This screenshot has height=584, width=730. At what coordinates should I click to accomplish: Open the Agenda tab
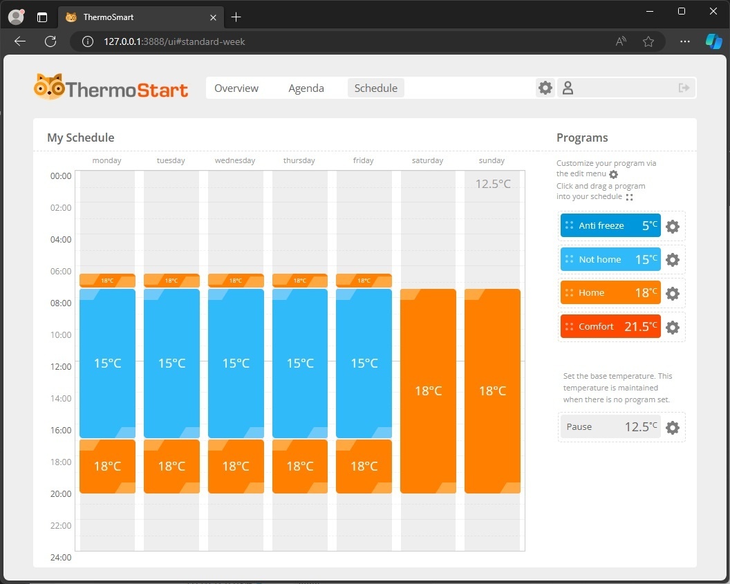coord(306,88)
